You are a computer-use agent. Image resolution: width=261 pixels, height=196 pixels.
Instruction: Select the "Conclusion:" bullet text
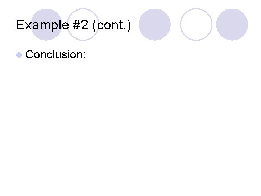(56, 55)
